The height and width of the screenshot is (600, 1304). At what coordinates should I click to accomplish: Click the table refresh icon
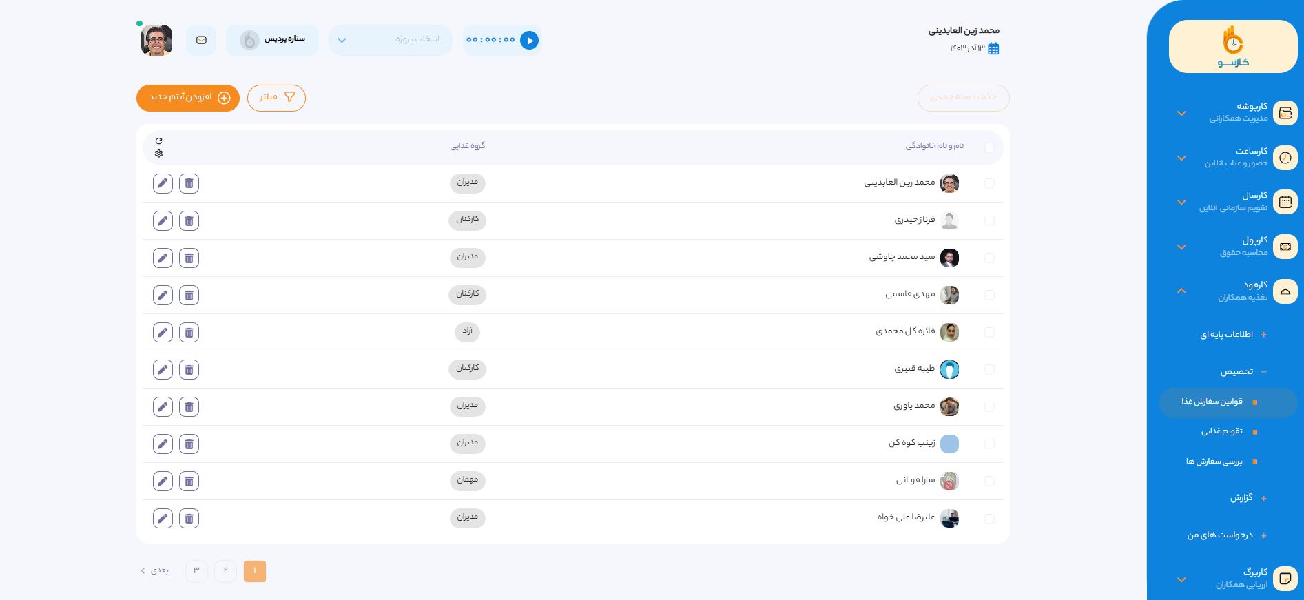click(159, 141)
